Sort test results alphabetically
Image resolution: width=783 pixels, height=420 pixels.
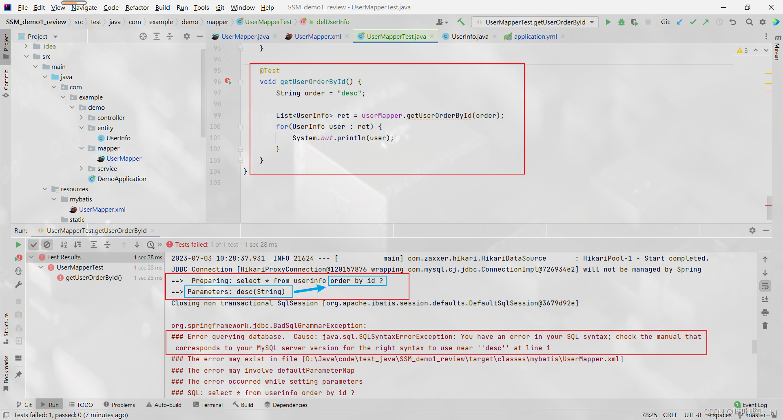tap(64, 245)
